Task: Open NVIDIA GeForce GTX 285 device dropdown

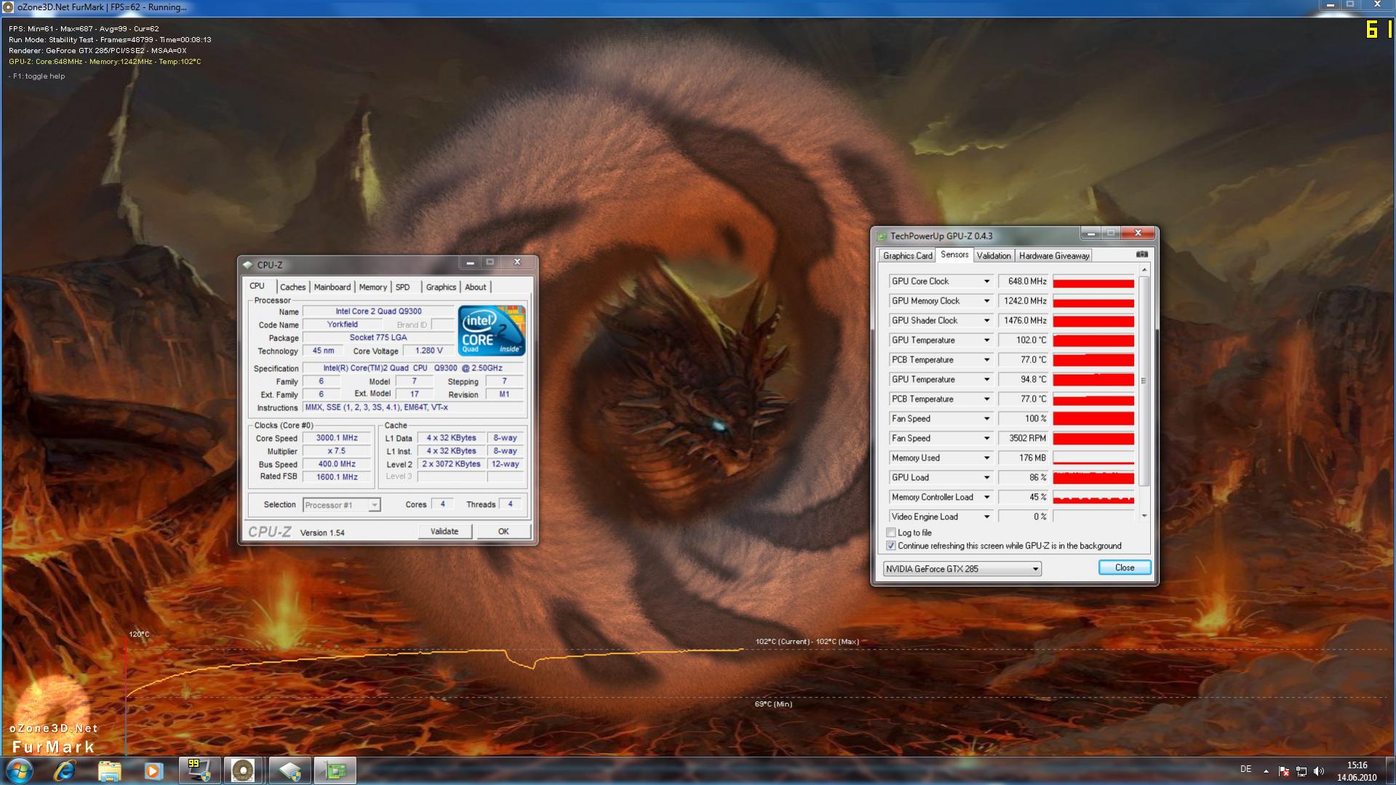Action: pos(962,569)
